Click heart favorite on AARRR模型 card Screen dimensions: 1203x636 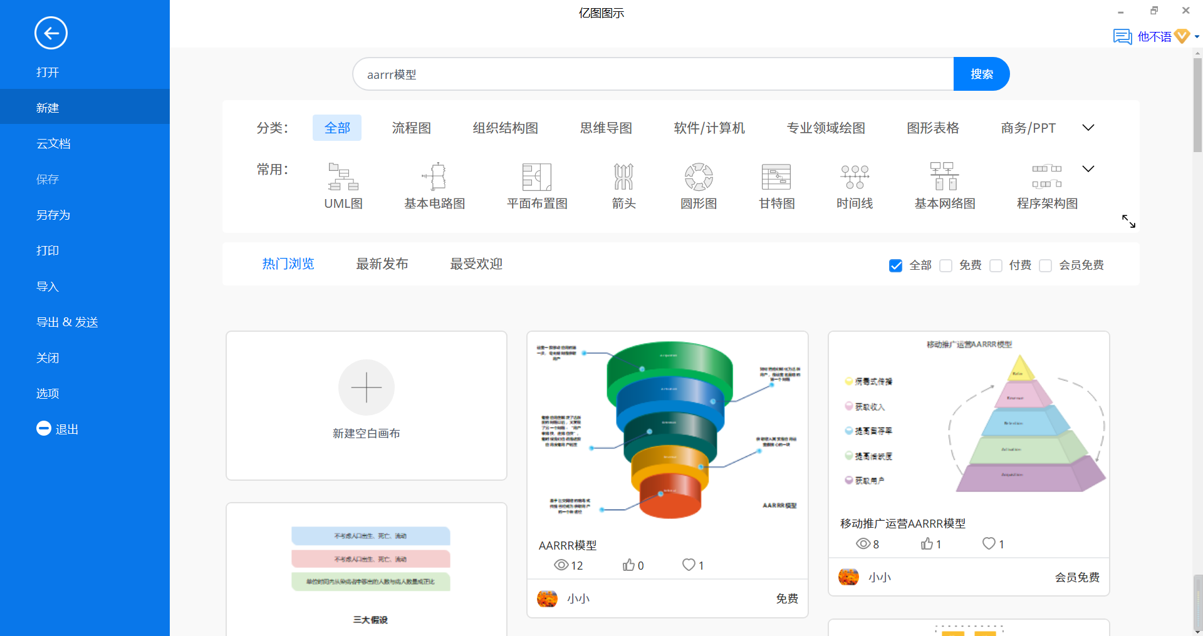tap(689, 565)
